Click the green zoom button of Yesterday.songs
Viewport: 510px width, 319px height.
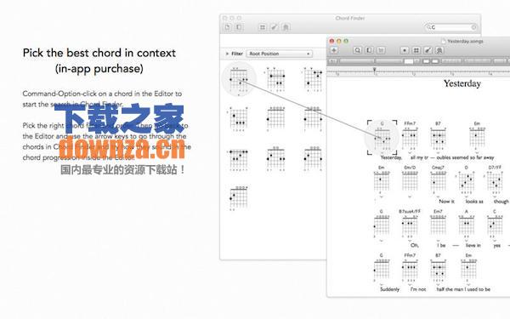click(x=346, y=41)
